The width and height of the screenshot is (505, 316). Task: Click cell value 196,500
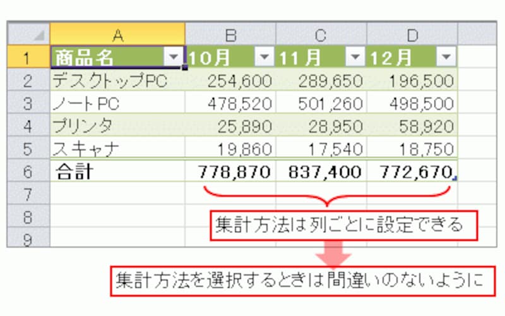(412, 80)
